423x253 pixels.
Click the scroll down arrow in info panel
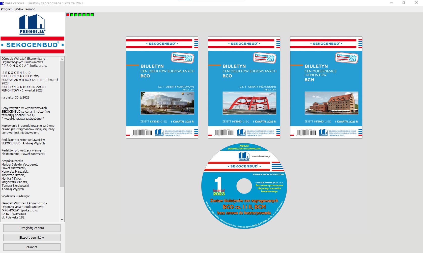pos(62,219)
